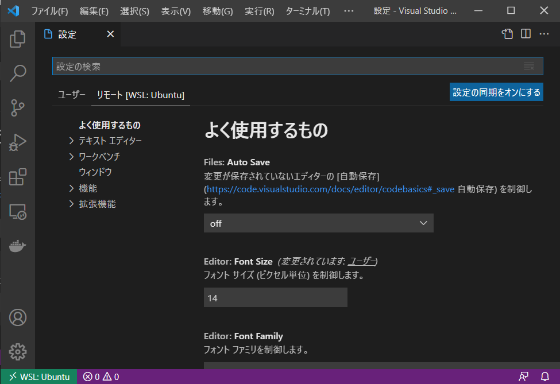Clear settings search filter icon
The height and width of the screenshot is (384, 560).
click(529, 67)
